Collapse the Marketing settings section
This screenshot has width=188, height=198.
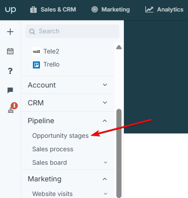pyautogui.click(x=105, y=179)
